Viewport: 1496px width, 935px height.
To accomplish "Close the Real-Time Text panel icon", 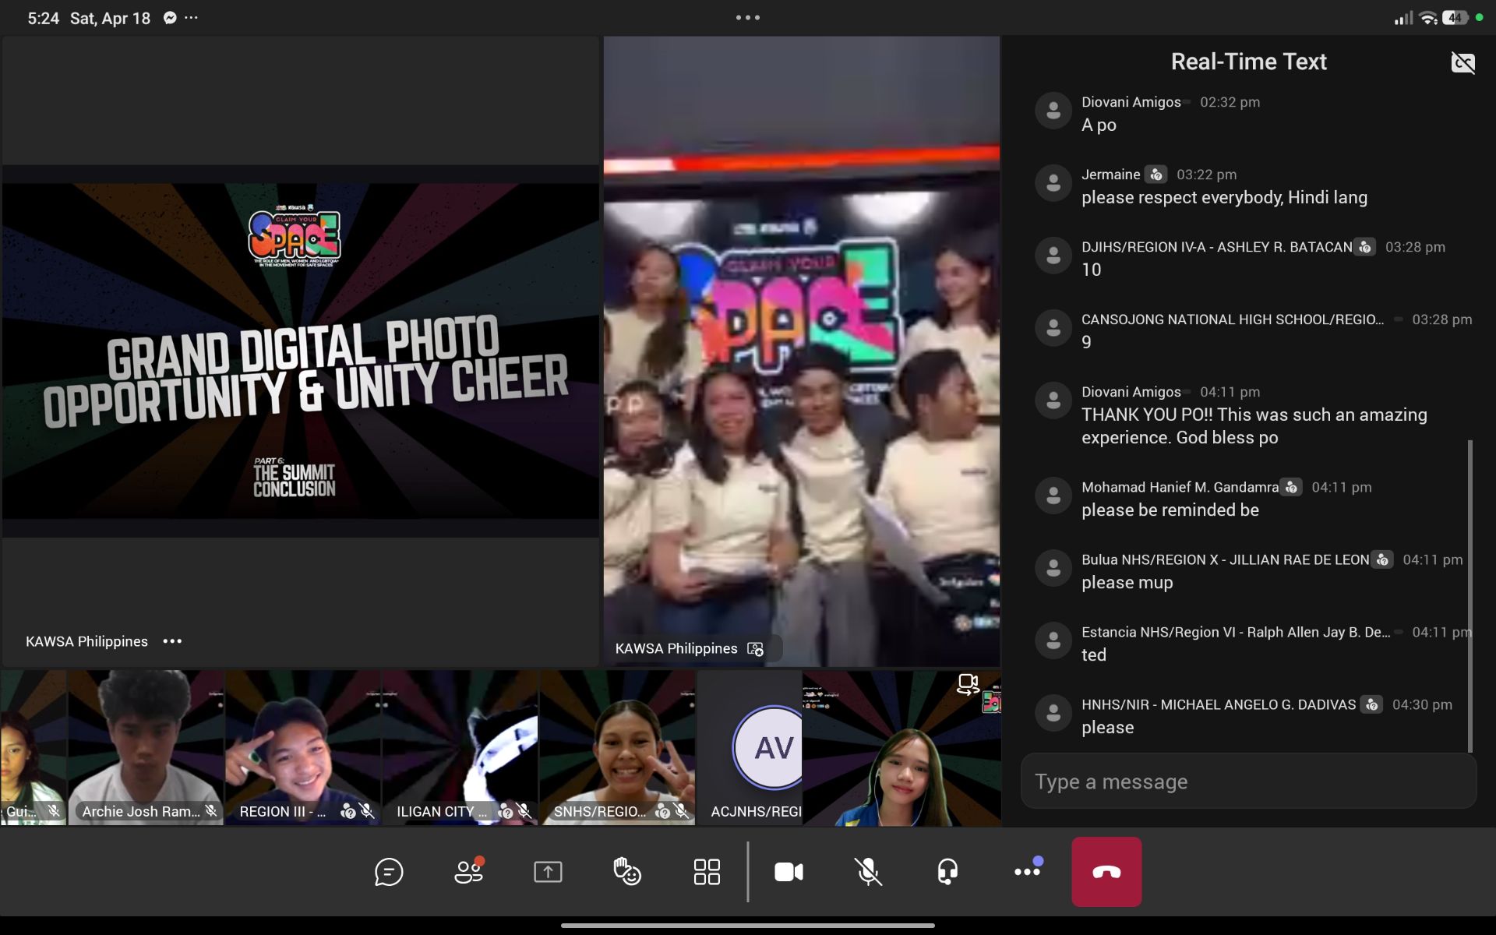I will point(1462,62).
